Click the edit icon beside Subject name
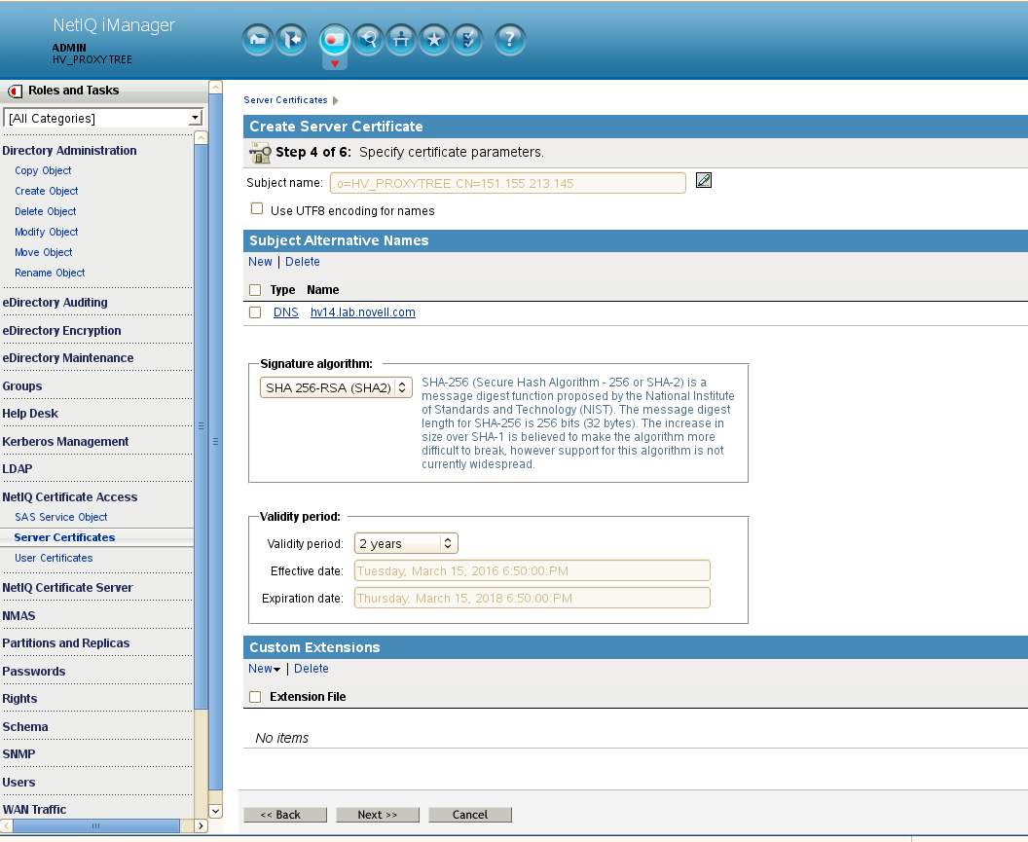The width and height of the screenshot is (1028, 842). (704, 180)
